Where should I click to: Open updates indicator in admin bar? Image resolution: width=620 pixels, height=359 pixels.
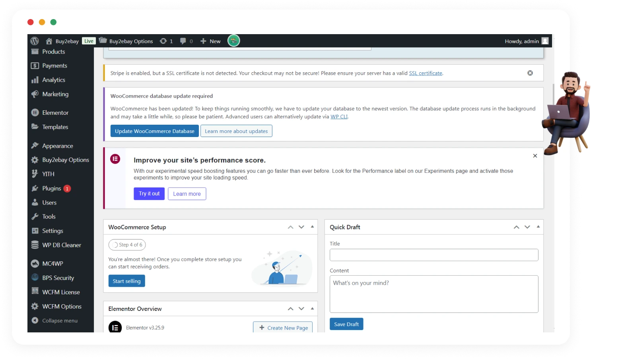point(166,41)
